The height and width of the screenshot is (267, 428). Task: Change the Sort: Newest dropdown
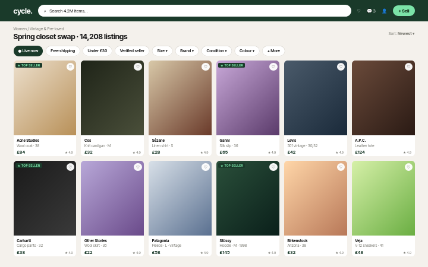click(401, 34)
